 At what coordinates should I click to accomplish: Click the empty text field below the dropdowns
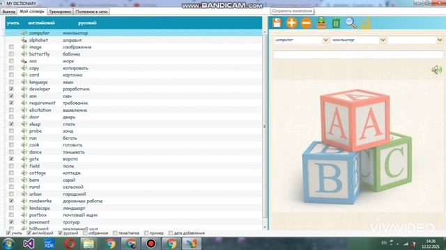pos(358,54)
